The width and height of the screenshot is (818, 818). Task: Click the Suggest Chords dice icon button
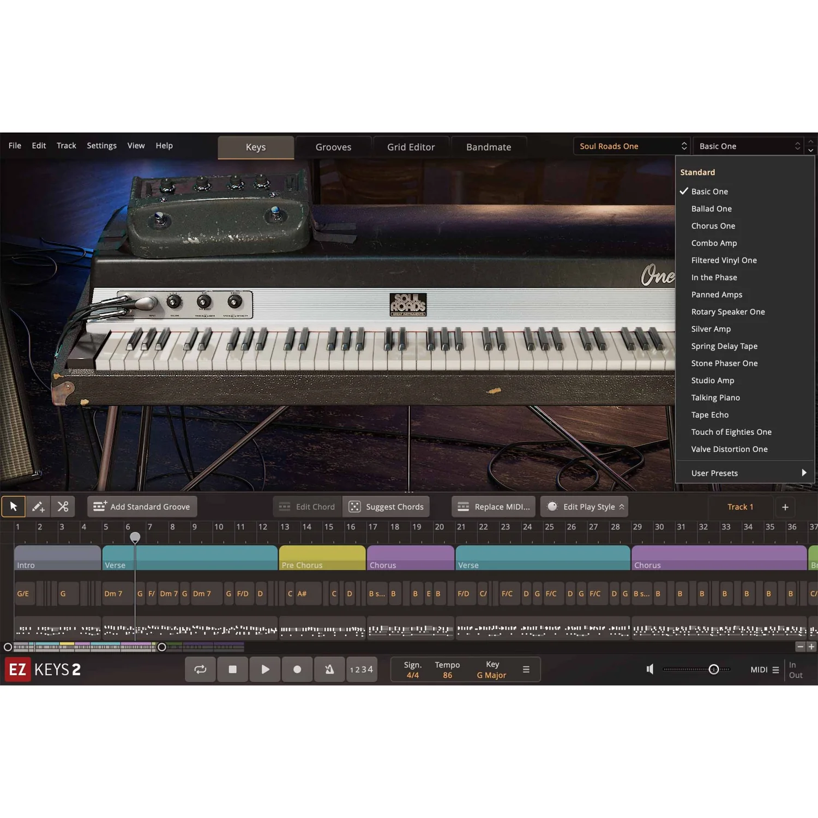(386, 507)
